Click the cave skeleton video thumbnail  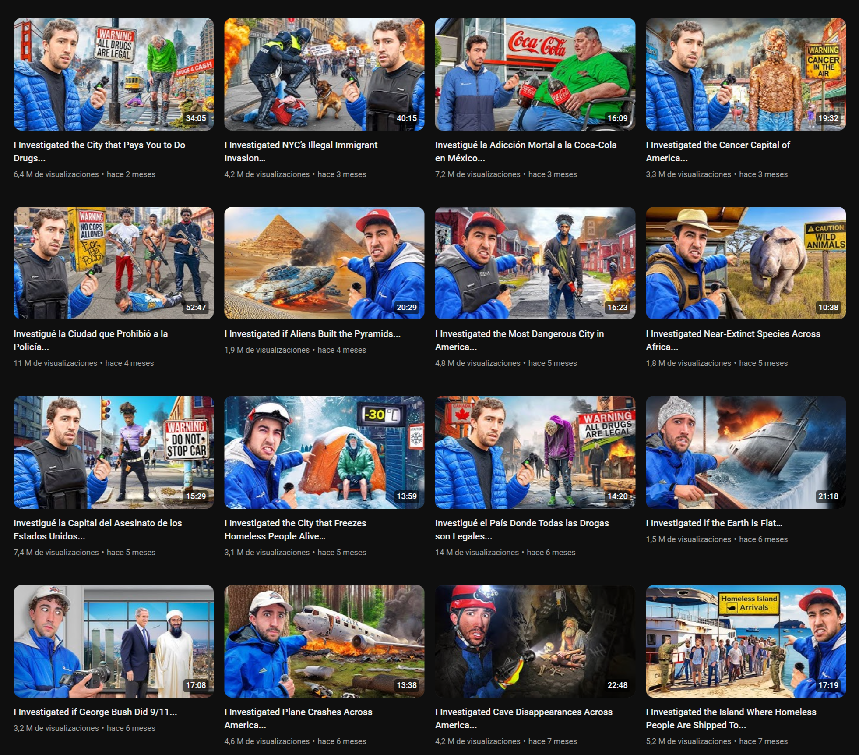(x=535, y=641)
